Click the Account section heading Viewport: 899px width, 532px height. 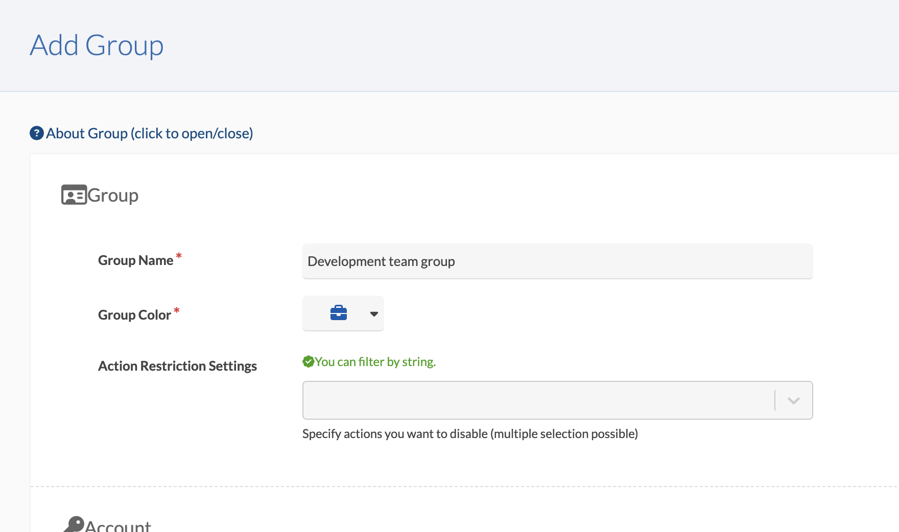[118, 525]
